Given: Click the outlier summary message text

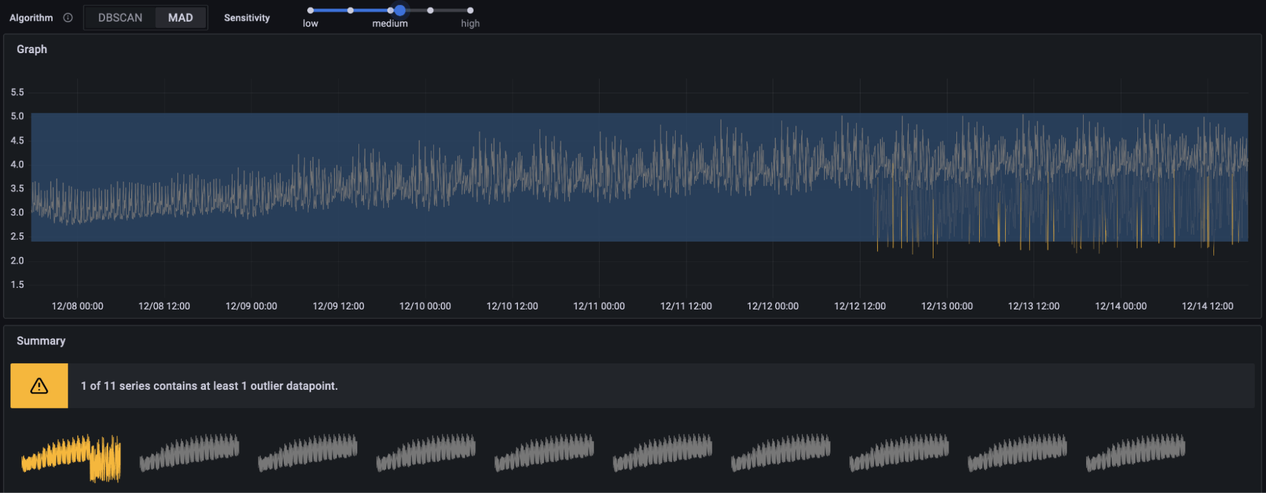Looking at the screenshot, I should pyautogui.click(x=209, y=386).
